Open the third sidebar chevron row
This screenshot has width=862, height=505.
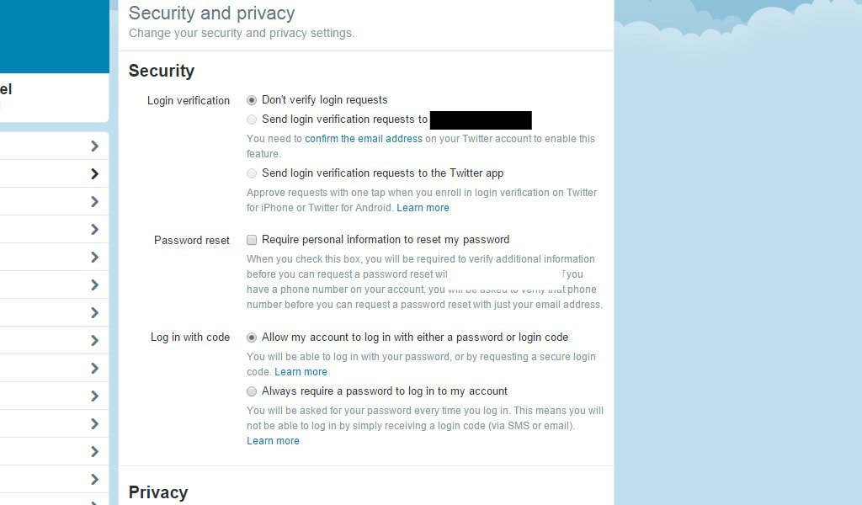[55, 202]
